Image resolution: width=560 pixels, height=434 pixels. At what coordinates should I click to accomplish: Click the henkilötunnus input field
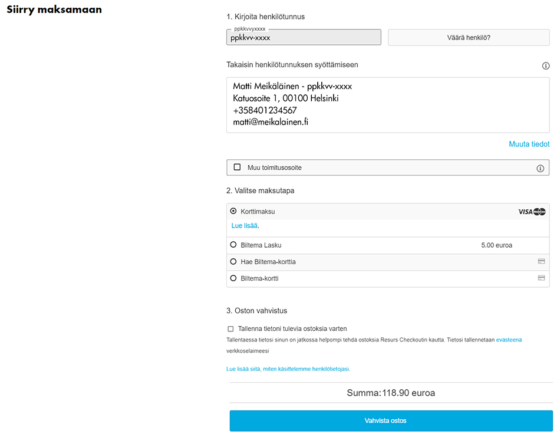pyautogui.click(x=304, y=37)
